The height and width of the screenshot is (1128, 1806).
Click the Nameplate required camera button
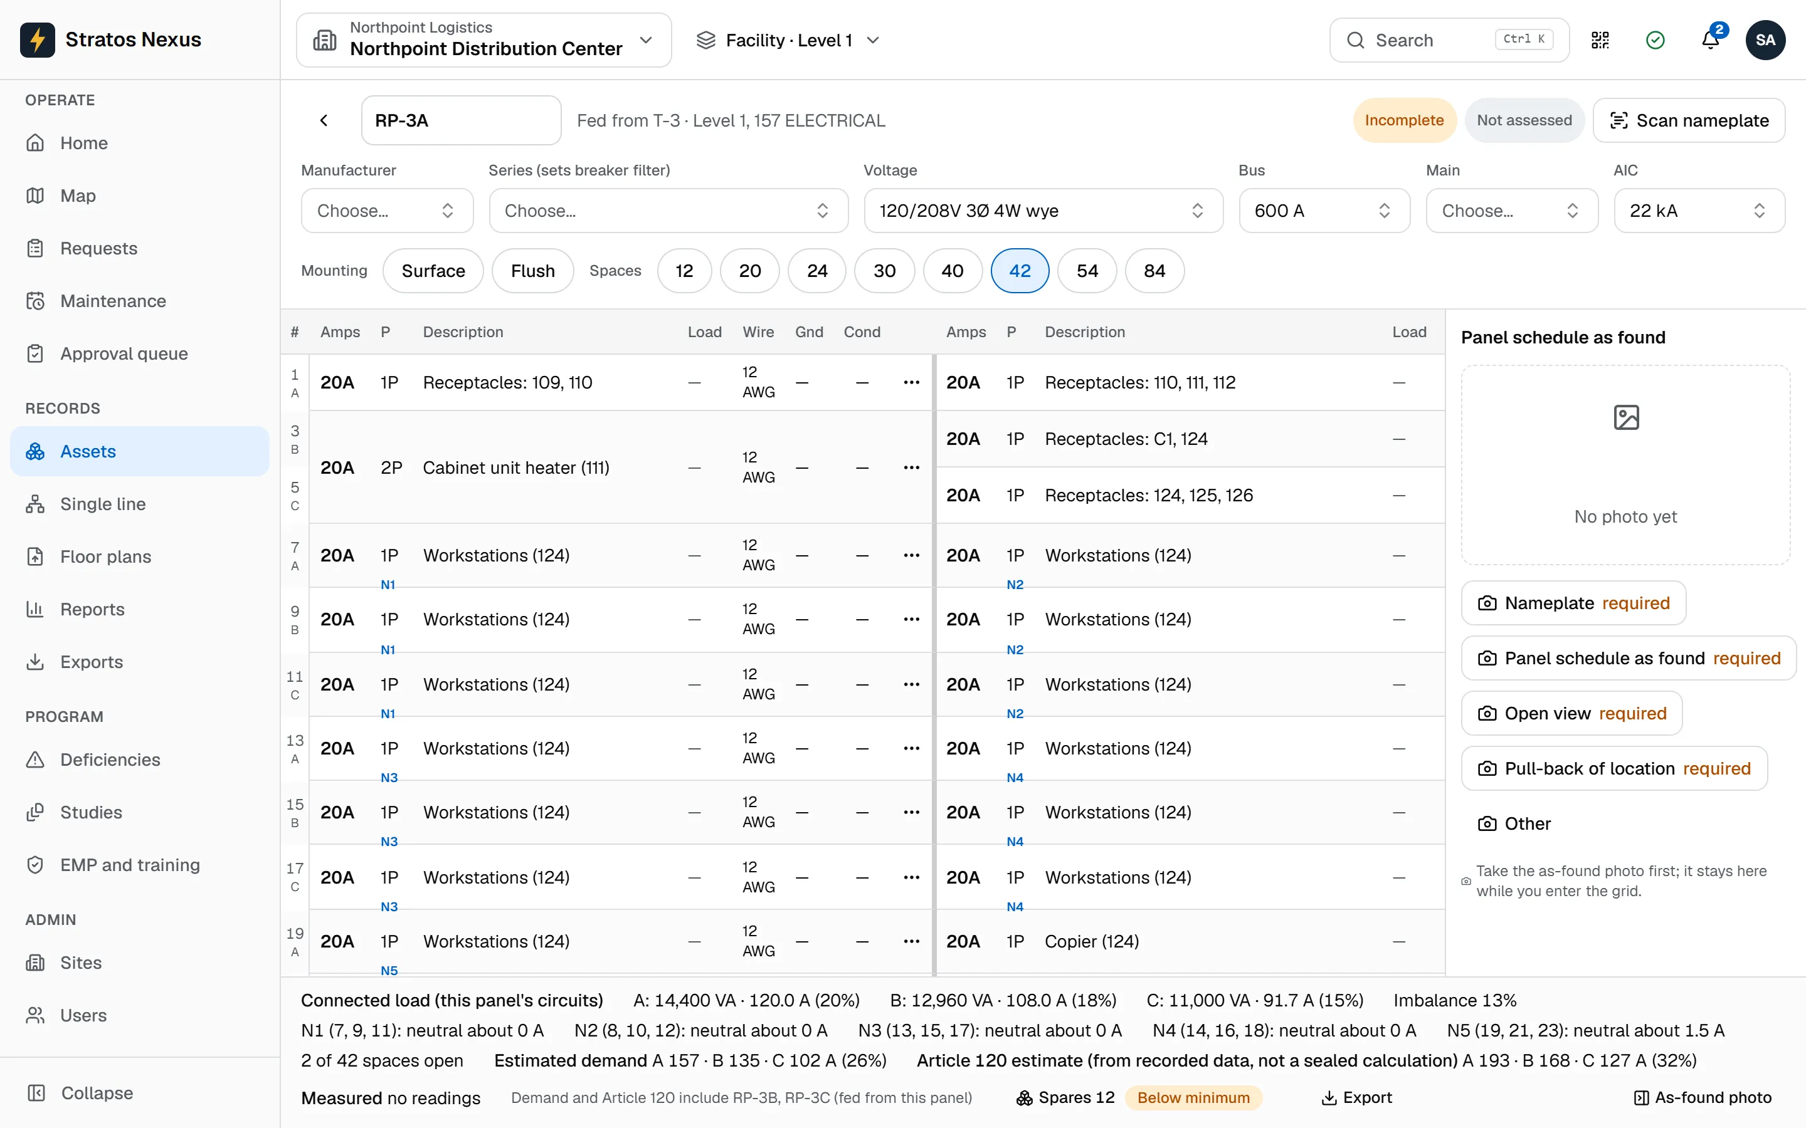1573,603
